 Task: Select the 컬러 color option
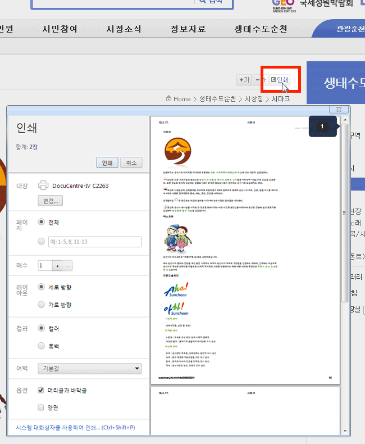click(42, 328)
